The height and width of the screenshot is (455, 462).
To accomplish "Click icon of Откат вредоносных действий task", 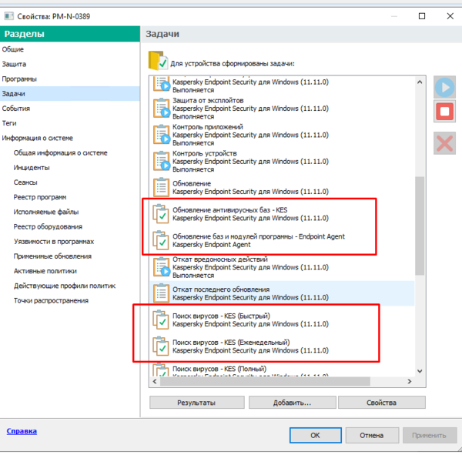I will point(162,267).
